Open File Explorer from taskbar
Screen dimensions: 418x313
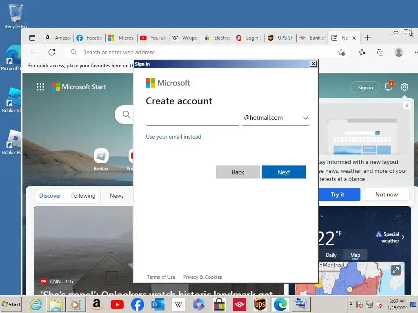click(x=56, y=304)
